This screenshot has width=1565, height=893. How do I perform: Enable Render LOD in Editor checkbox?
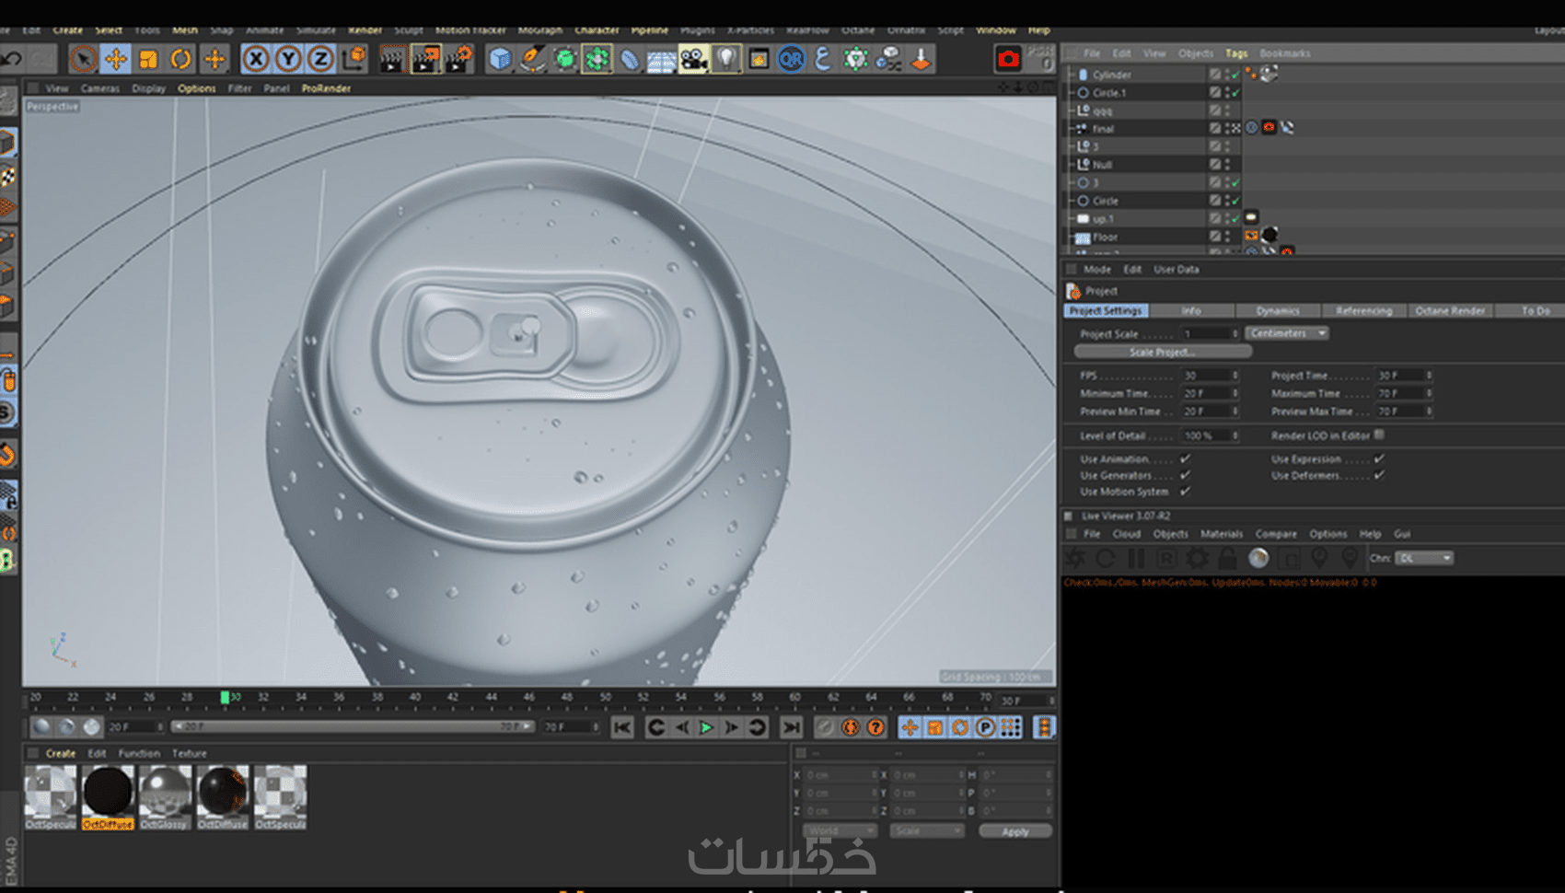point(1379,435)
